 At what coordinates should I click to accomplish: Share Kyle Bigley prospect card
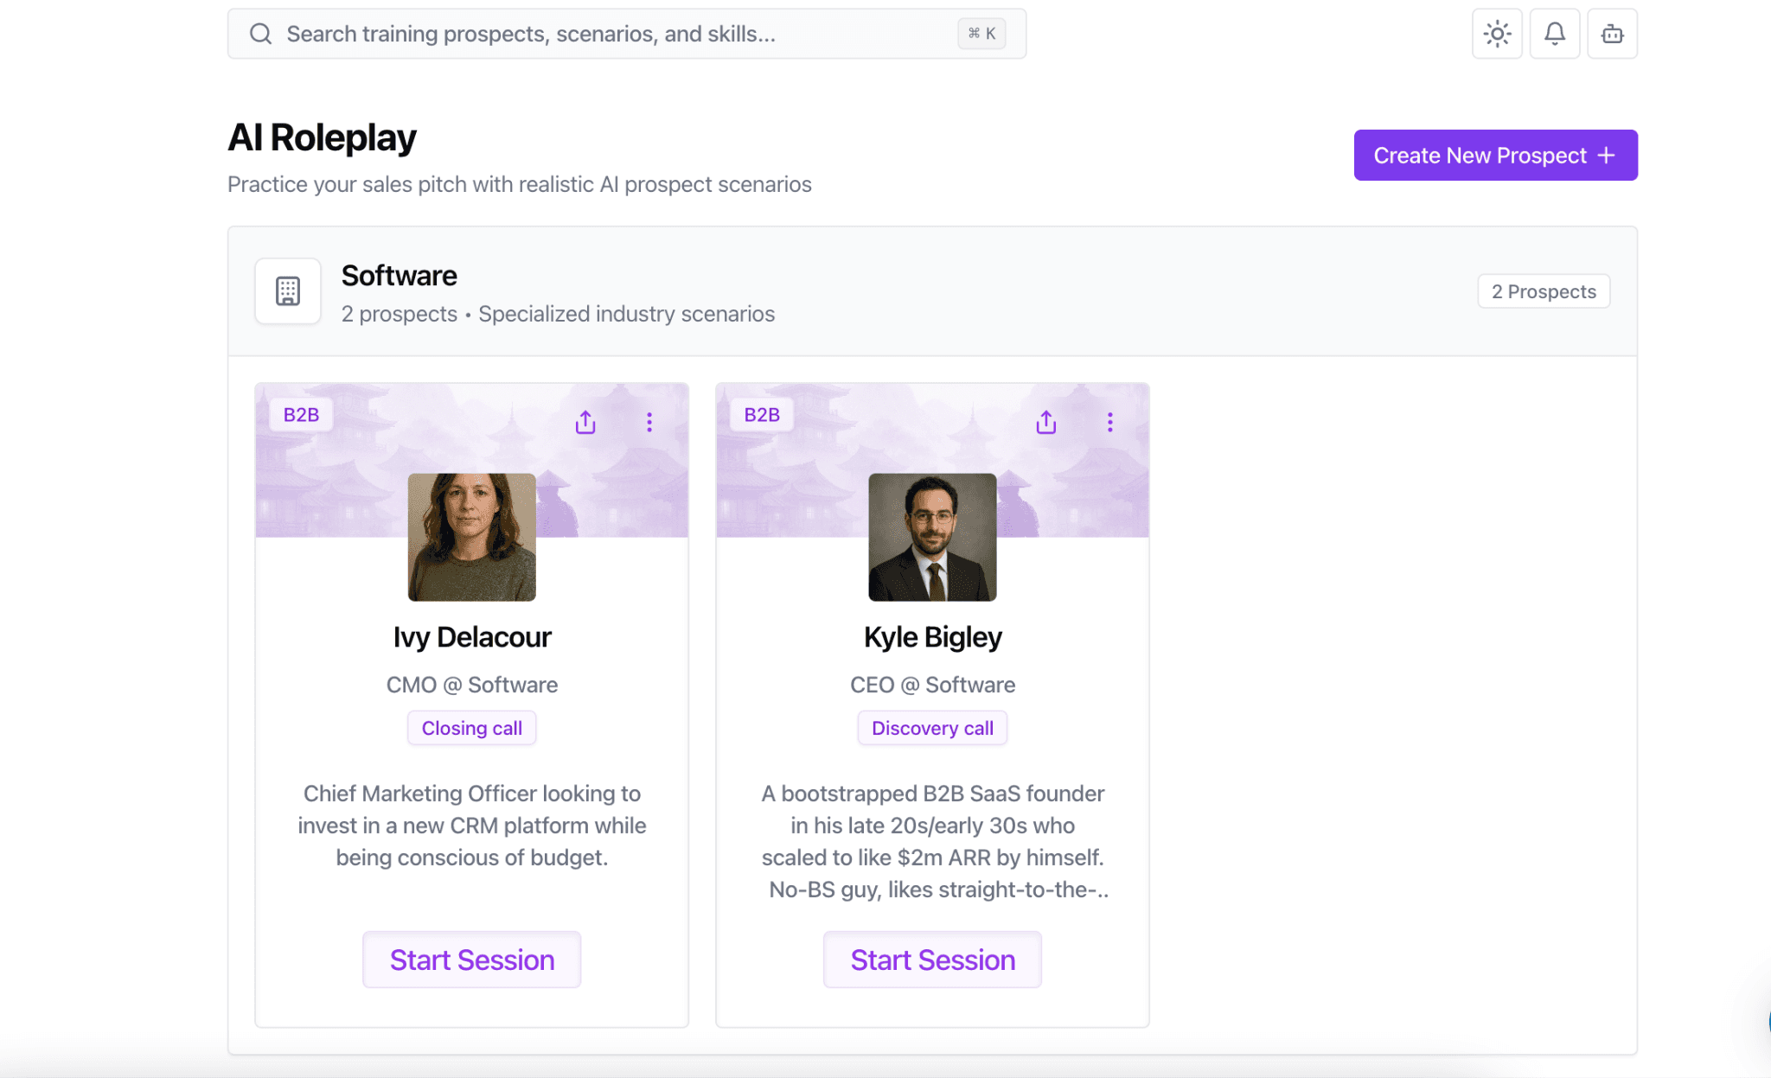pos(1046,422)
